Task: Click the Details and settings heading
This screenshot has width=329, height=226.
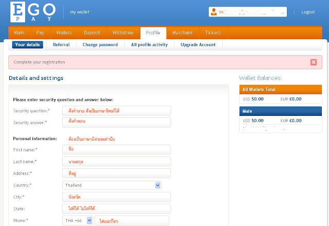Action: click(x=36, y=78)
